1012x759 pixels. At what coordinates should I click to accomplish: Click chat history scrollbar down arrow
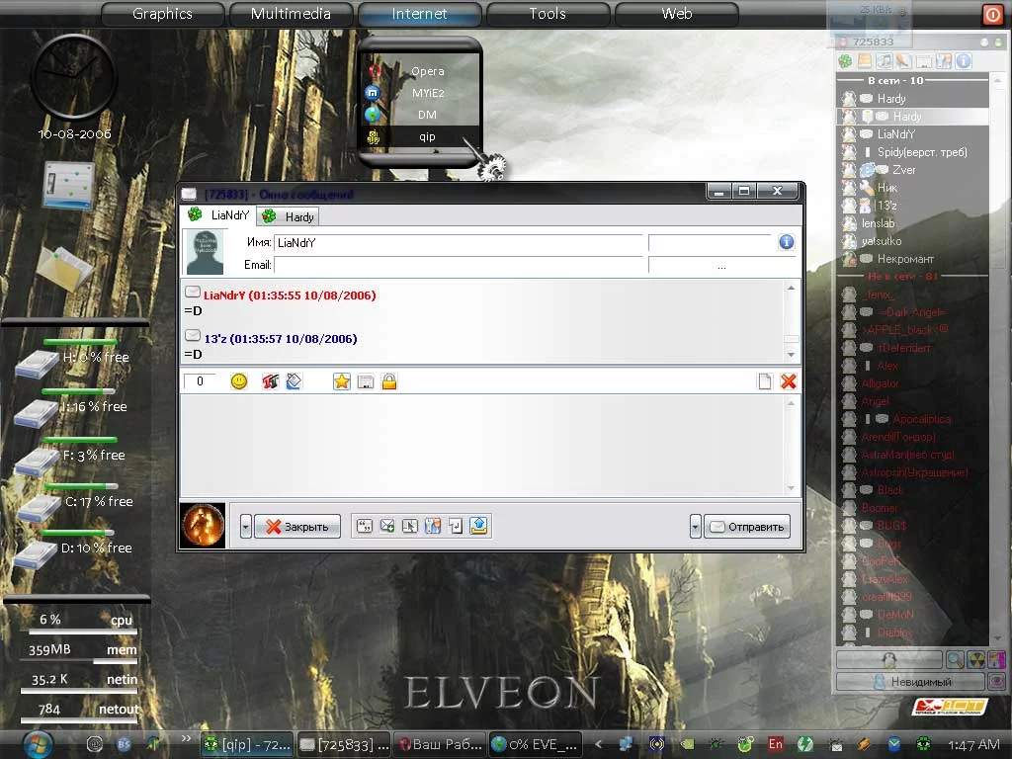[x=792, y=355]
